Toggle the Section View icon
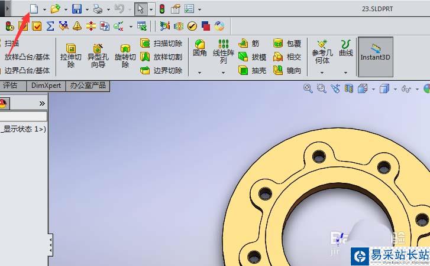This screenshot has width=430, height=266. (x=349, y=88)
